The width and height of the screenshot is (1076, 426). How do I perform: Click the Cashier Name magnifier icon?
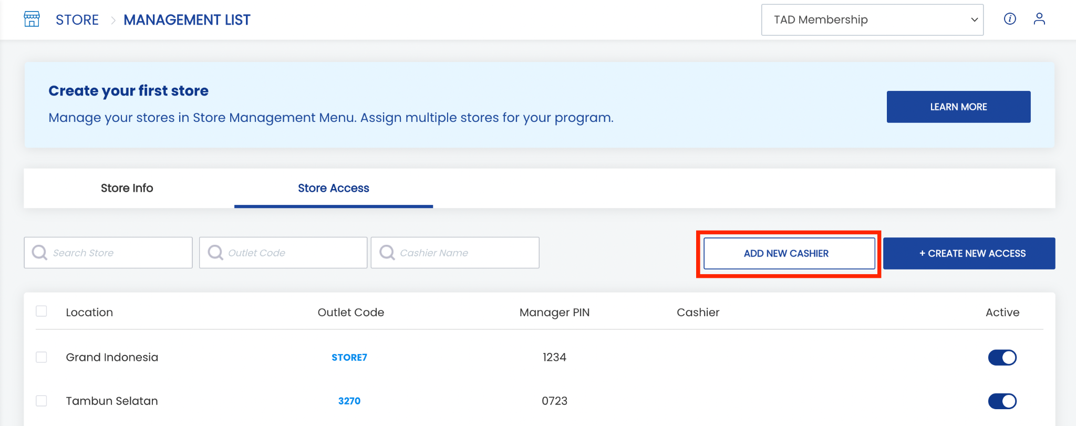click(x=387, y=253)
